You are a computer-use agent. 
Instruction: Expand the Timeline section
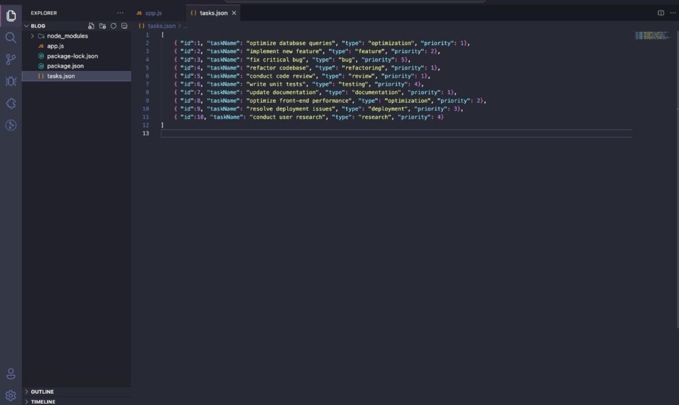pos(42,401)
